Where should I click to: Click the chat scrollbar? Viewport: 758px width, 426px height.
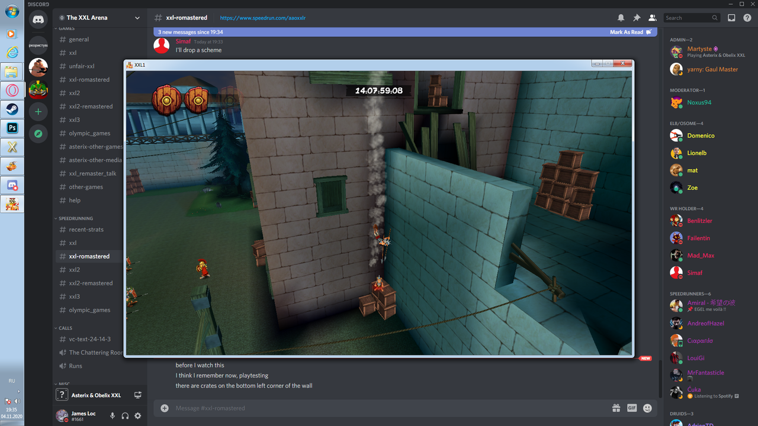(x=660, y=379)
